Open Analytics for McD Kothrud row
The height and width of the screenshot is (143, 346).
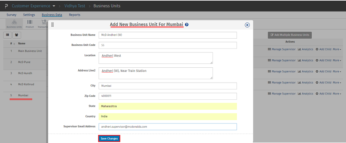tap(305, 83)
